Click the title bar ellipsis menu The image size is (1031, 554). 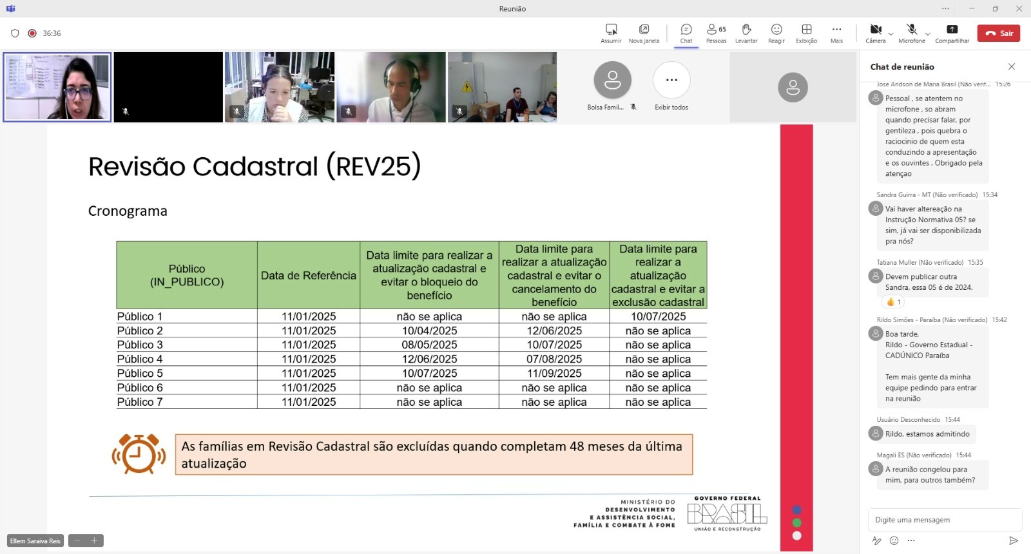[945, 8]
